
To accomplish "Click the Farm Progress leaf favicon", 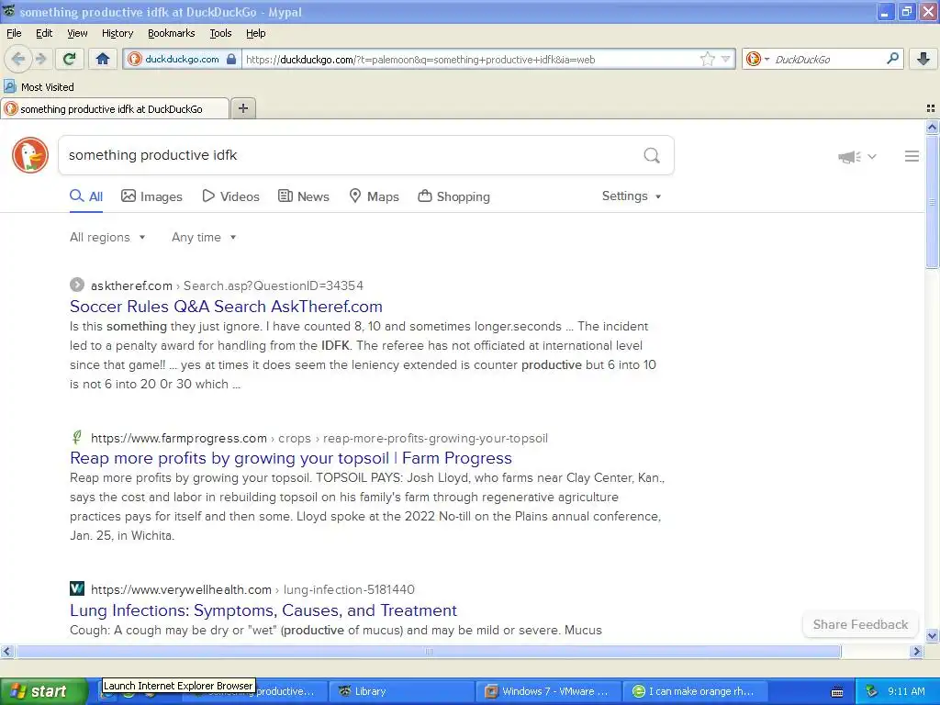I will (77, 437).
